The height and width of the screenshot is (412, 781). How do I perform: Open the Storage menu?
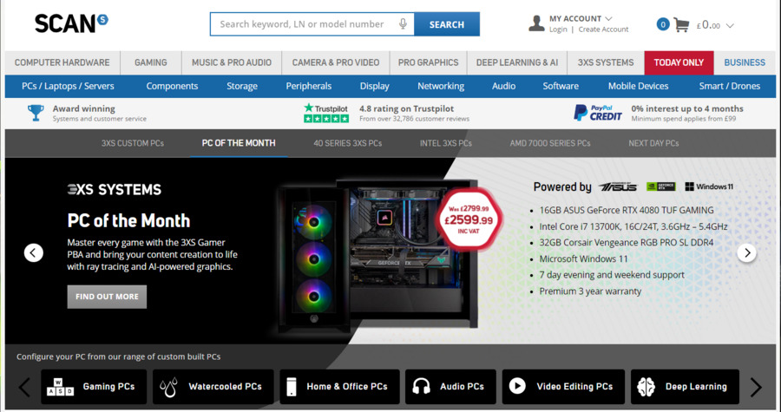point(242,86)
